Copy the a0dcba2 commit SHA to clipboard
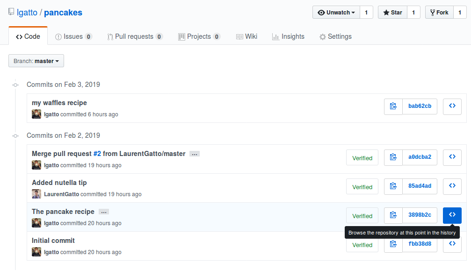This screenshot has height=277, width=471. [x=393, y=157]
